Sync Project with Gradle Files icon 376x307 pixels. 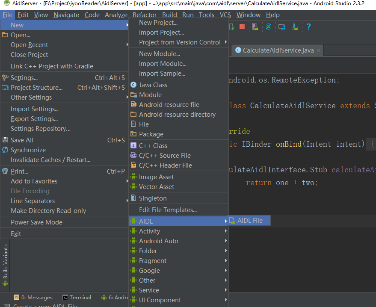tap(268, 27)
